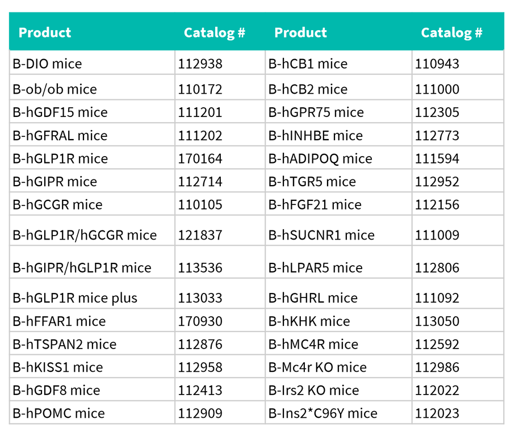Select catalog number 111594

point(437,158)
